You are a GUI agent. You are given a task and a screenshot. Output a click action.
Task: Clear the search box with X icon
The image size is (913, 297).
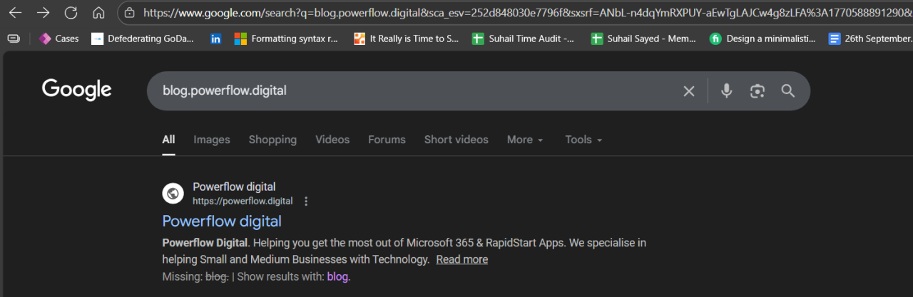pos(688,91)
